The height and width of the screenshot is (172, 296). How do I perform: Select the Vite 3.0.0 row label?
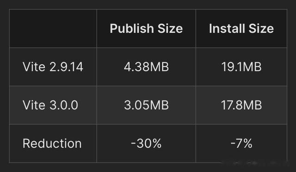50,105
